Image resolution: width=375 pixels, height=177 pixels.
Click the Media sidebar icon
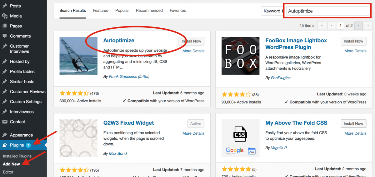point(5,16)
